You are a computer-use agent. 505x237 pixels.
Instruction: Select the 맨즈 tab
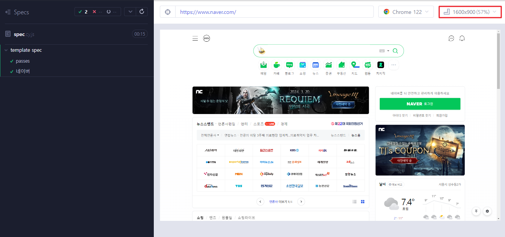213,217
